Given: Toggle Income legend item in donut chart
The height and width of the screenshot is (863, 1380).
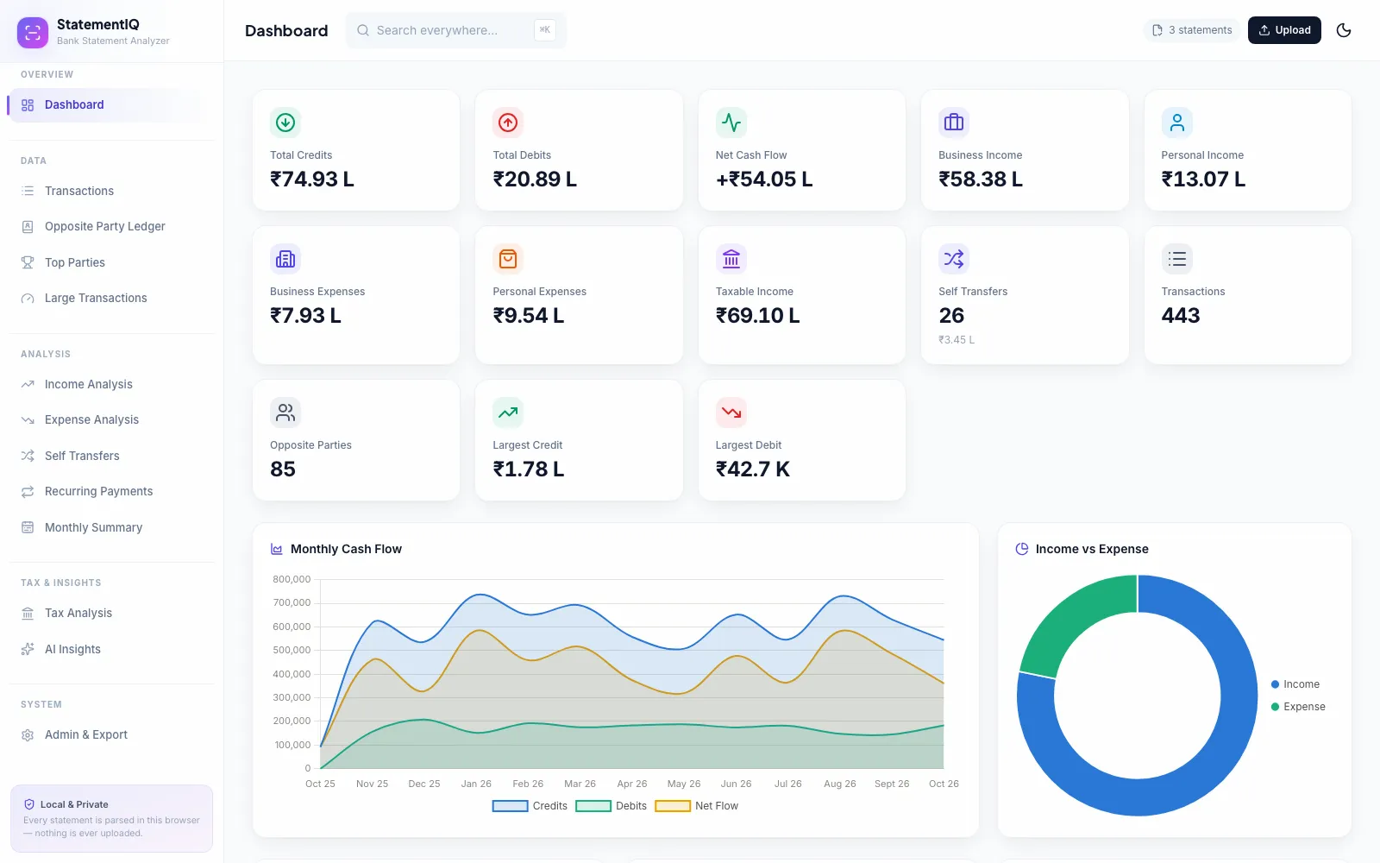Looking at the screenshot, I should (1295, 684).
